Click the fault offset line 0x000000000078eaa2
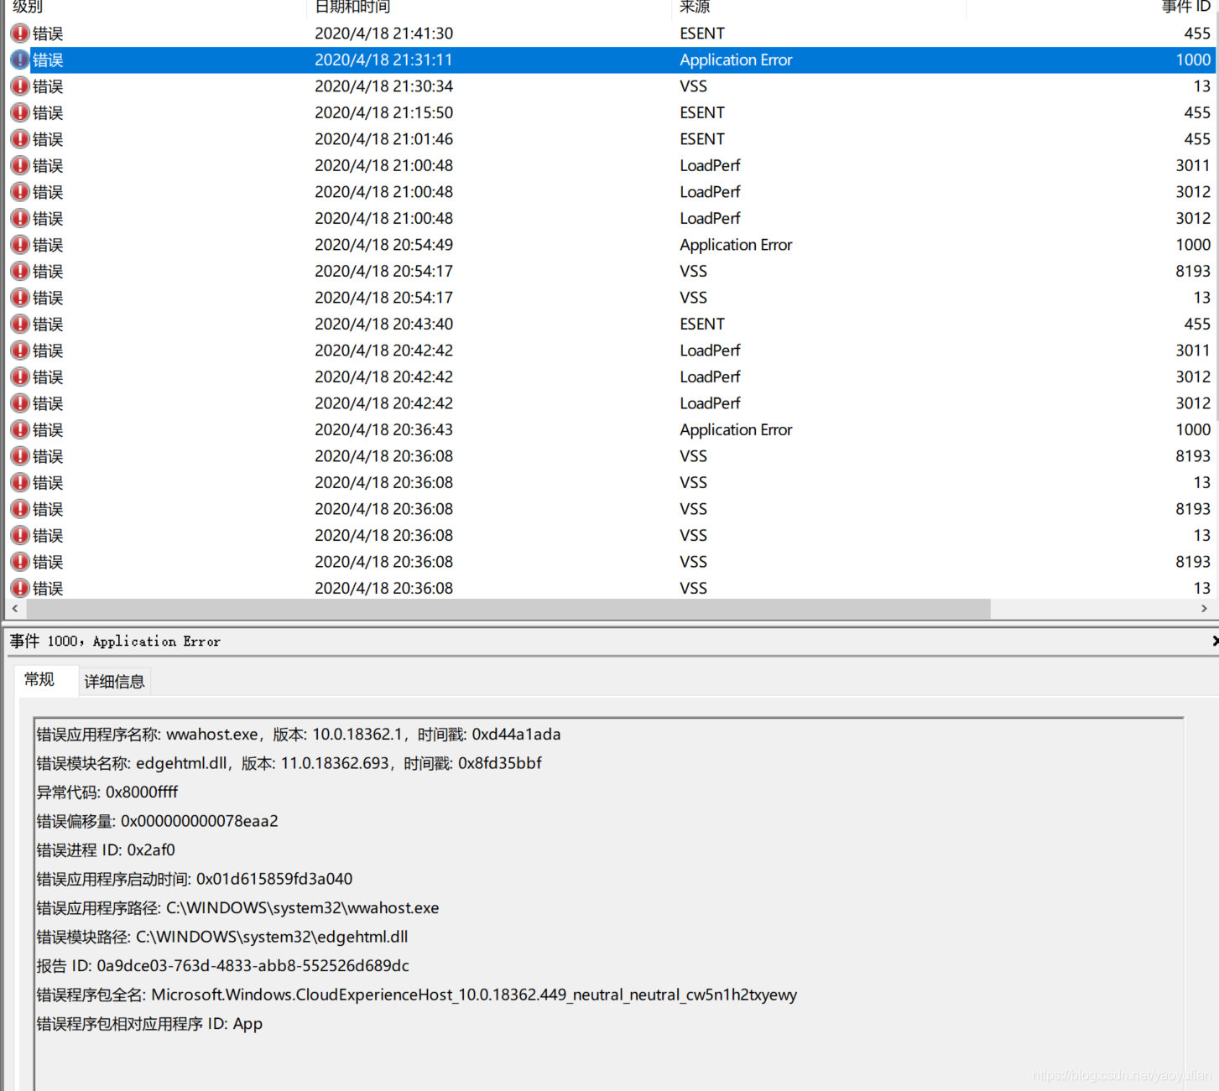Viewport: 1219px width, 1091px height. (157, 821)
